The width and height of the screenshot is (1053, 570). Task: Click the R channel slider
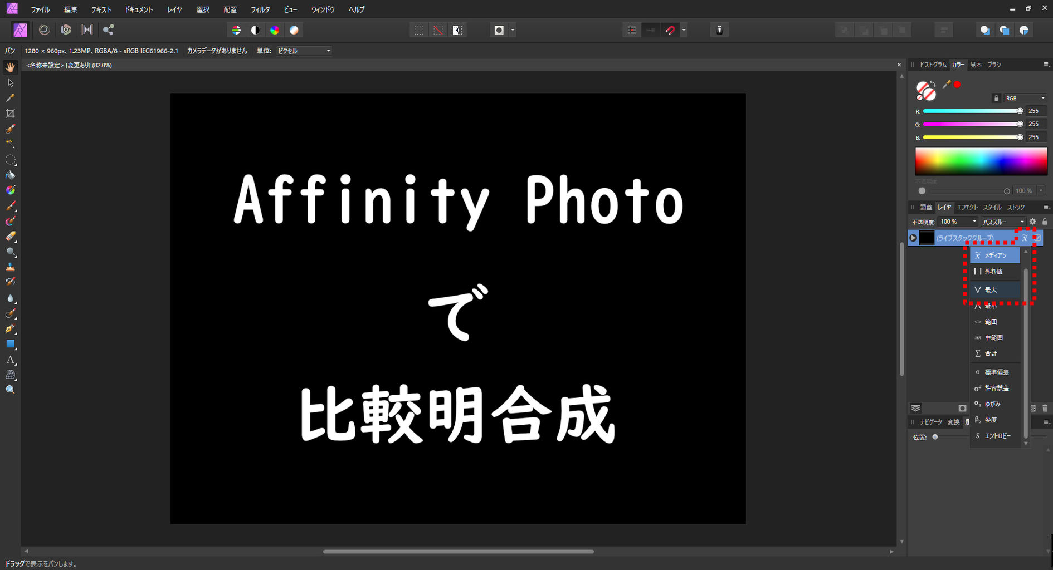tap(973, 111)
